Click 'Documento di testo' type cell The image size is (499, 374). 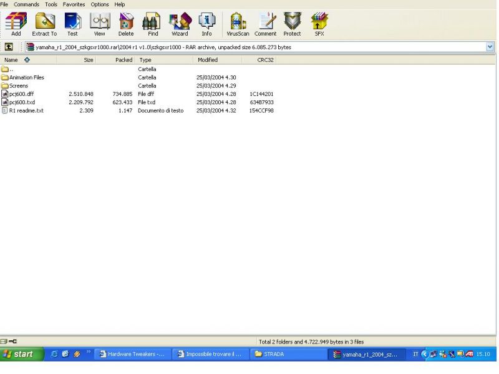161,110
